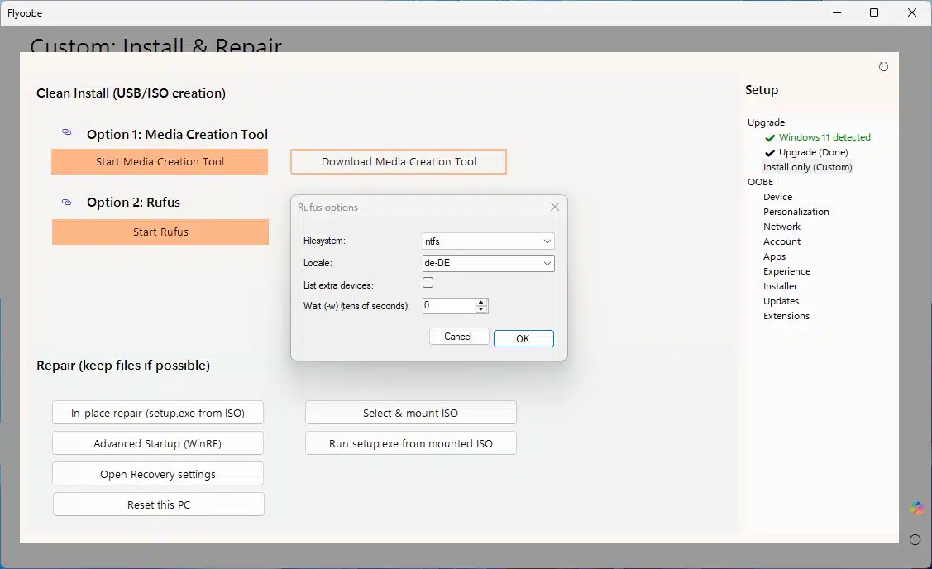Open the Extensions setup section
Screen dimensions: 932x569
pos(786,316)
